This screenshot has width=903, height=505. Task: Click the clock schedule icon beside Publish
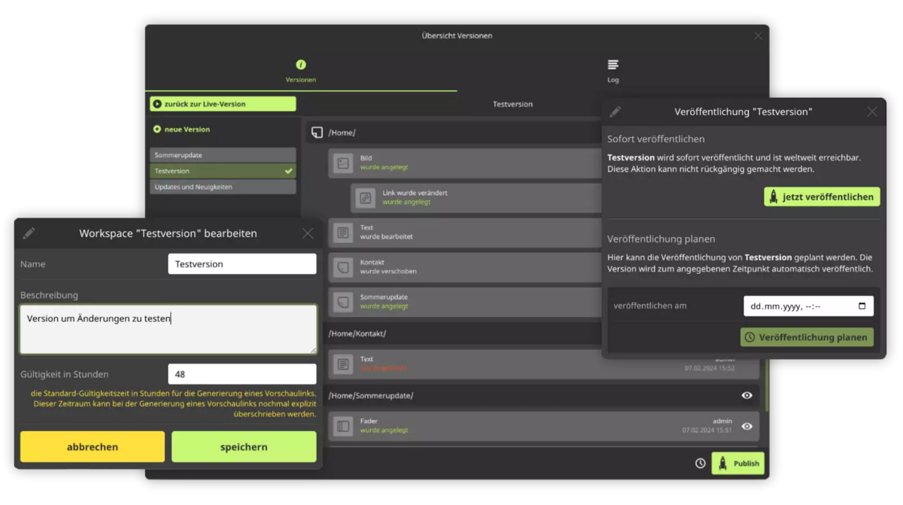pyautogui.click(x=701, y=464)
